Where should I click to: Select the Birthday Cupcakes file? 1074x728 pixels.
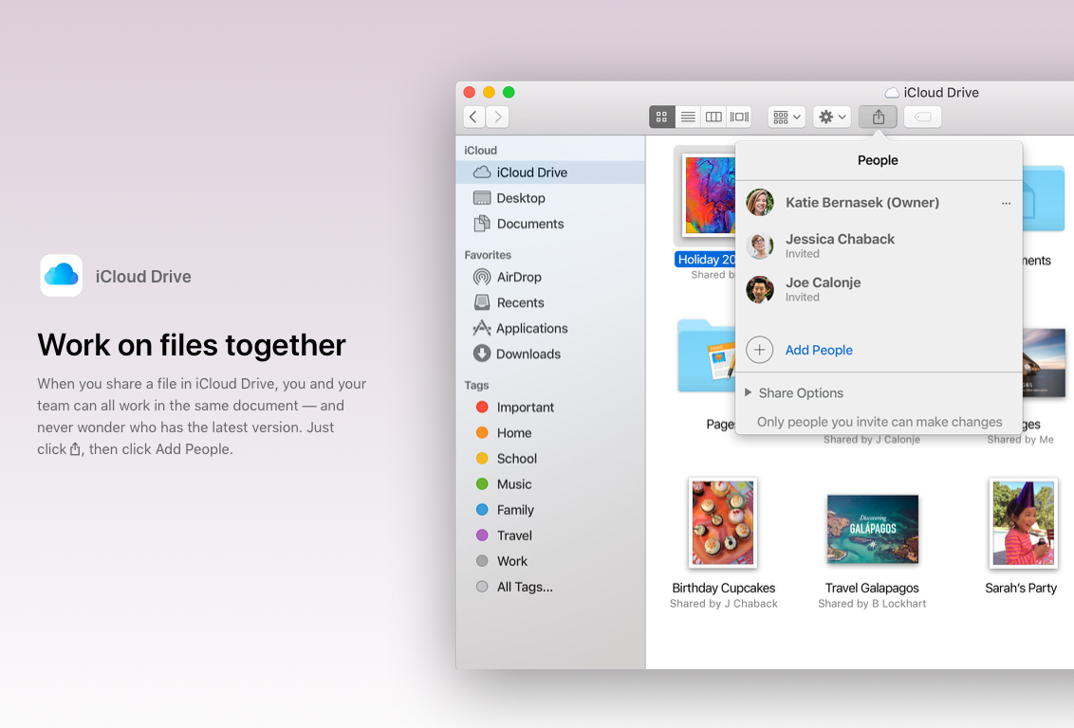click(723, 523)
